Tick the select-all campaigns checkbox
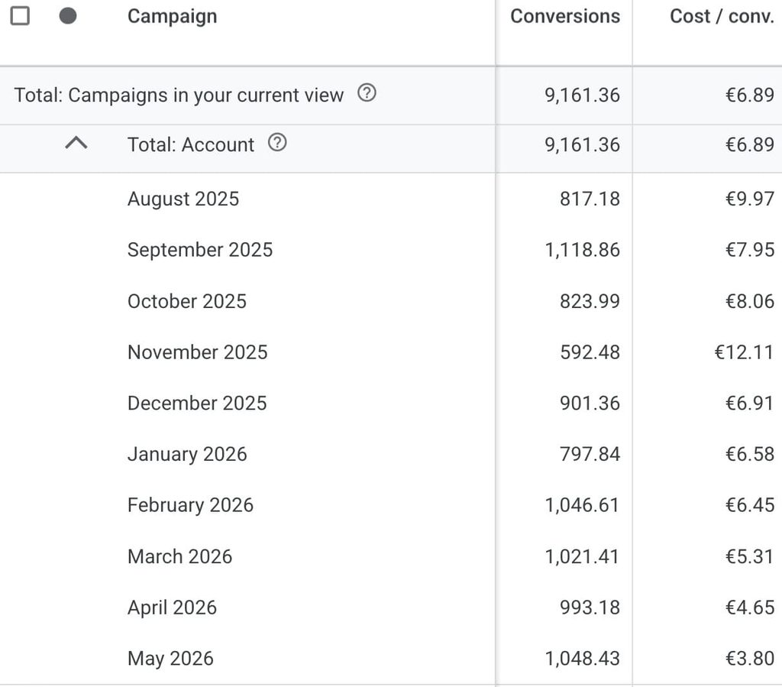This screenshot has width=782, height=687. [x=20, y=16]
